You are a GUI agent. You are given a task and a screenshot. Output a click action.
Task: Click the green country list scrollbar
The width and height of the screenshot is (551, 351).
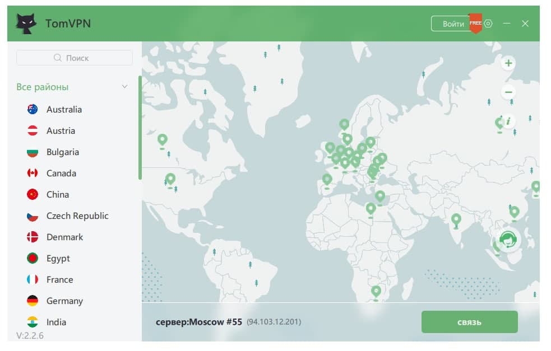click(x=140, y=128)
